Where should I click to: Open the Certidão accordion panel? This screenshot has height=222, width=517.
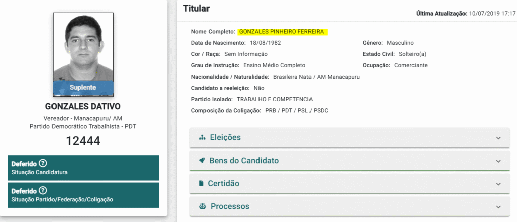pyautogui.click(x=223, y=184)
